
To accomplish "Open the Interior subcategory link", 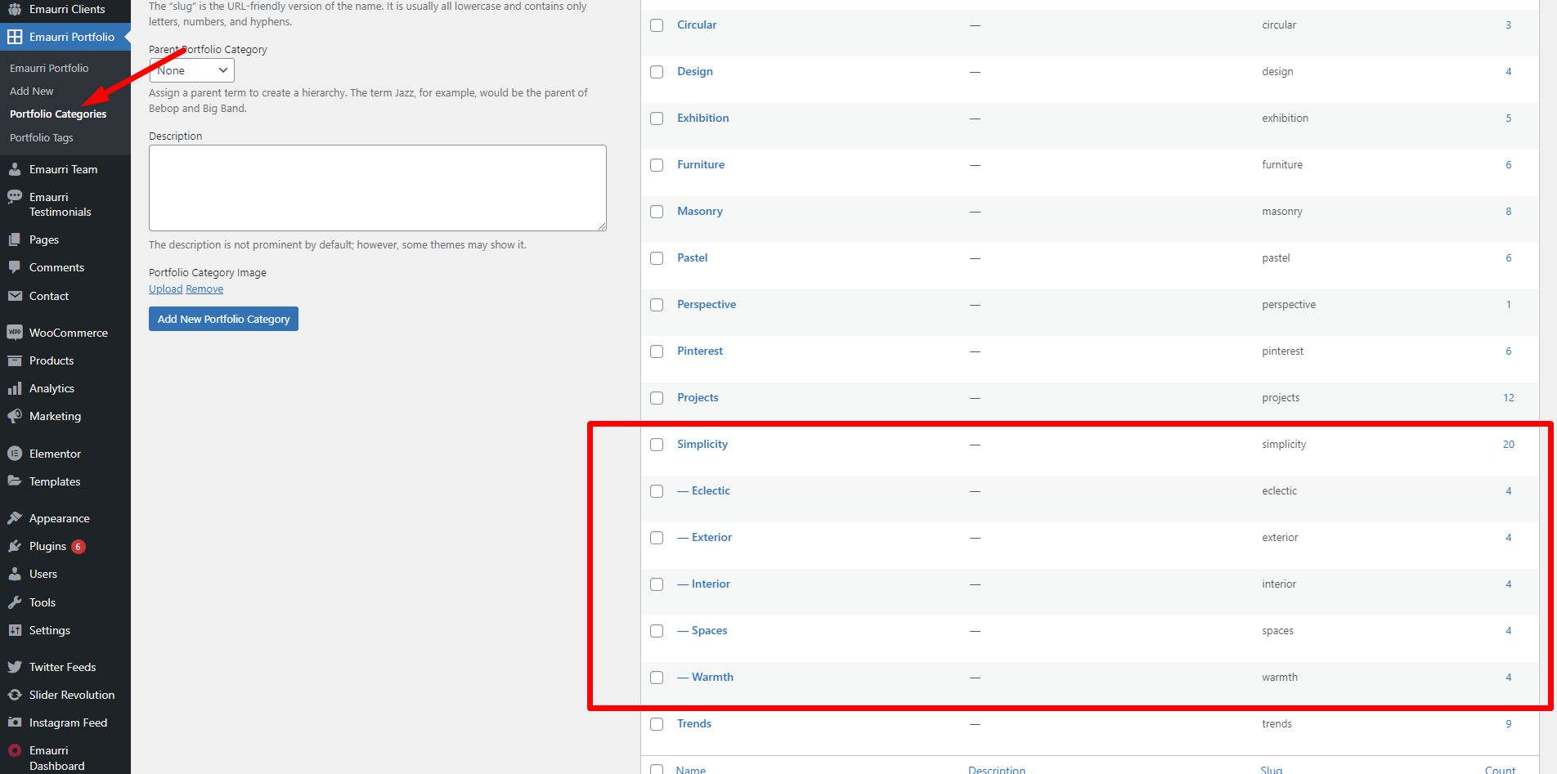I will 711,584.
